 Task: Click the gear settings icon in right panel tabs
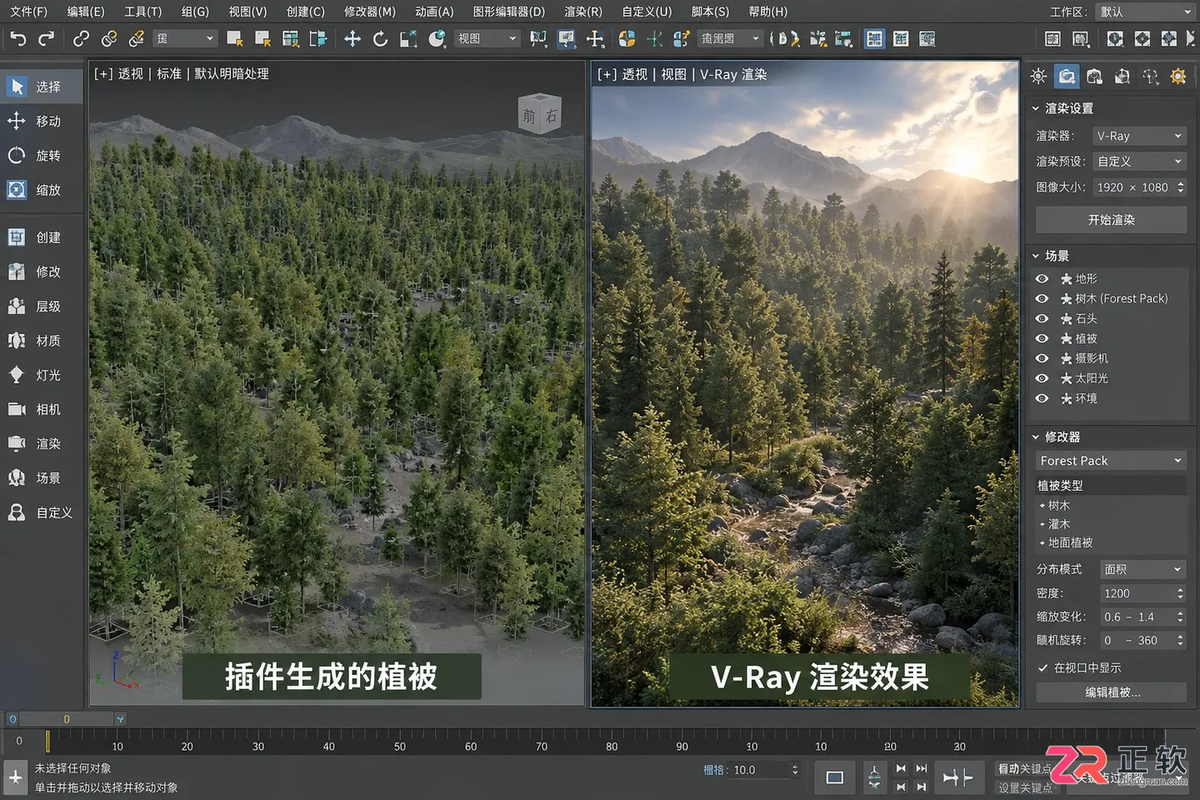tap(1178, 77)
